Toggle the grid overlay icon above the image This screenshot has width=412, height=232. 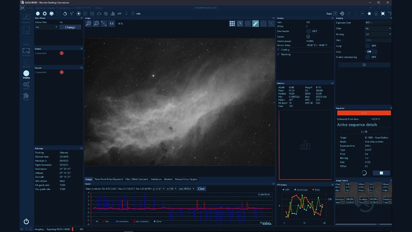point(232,23)
